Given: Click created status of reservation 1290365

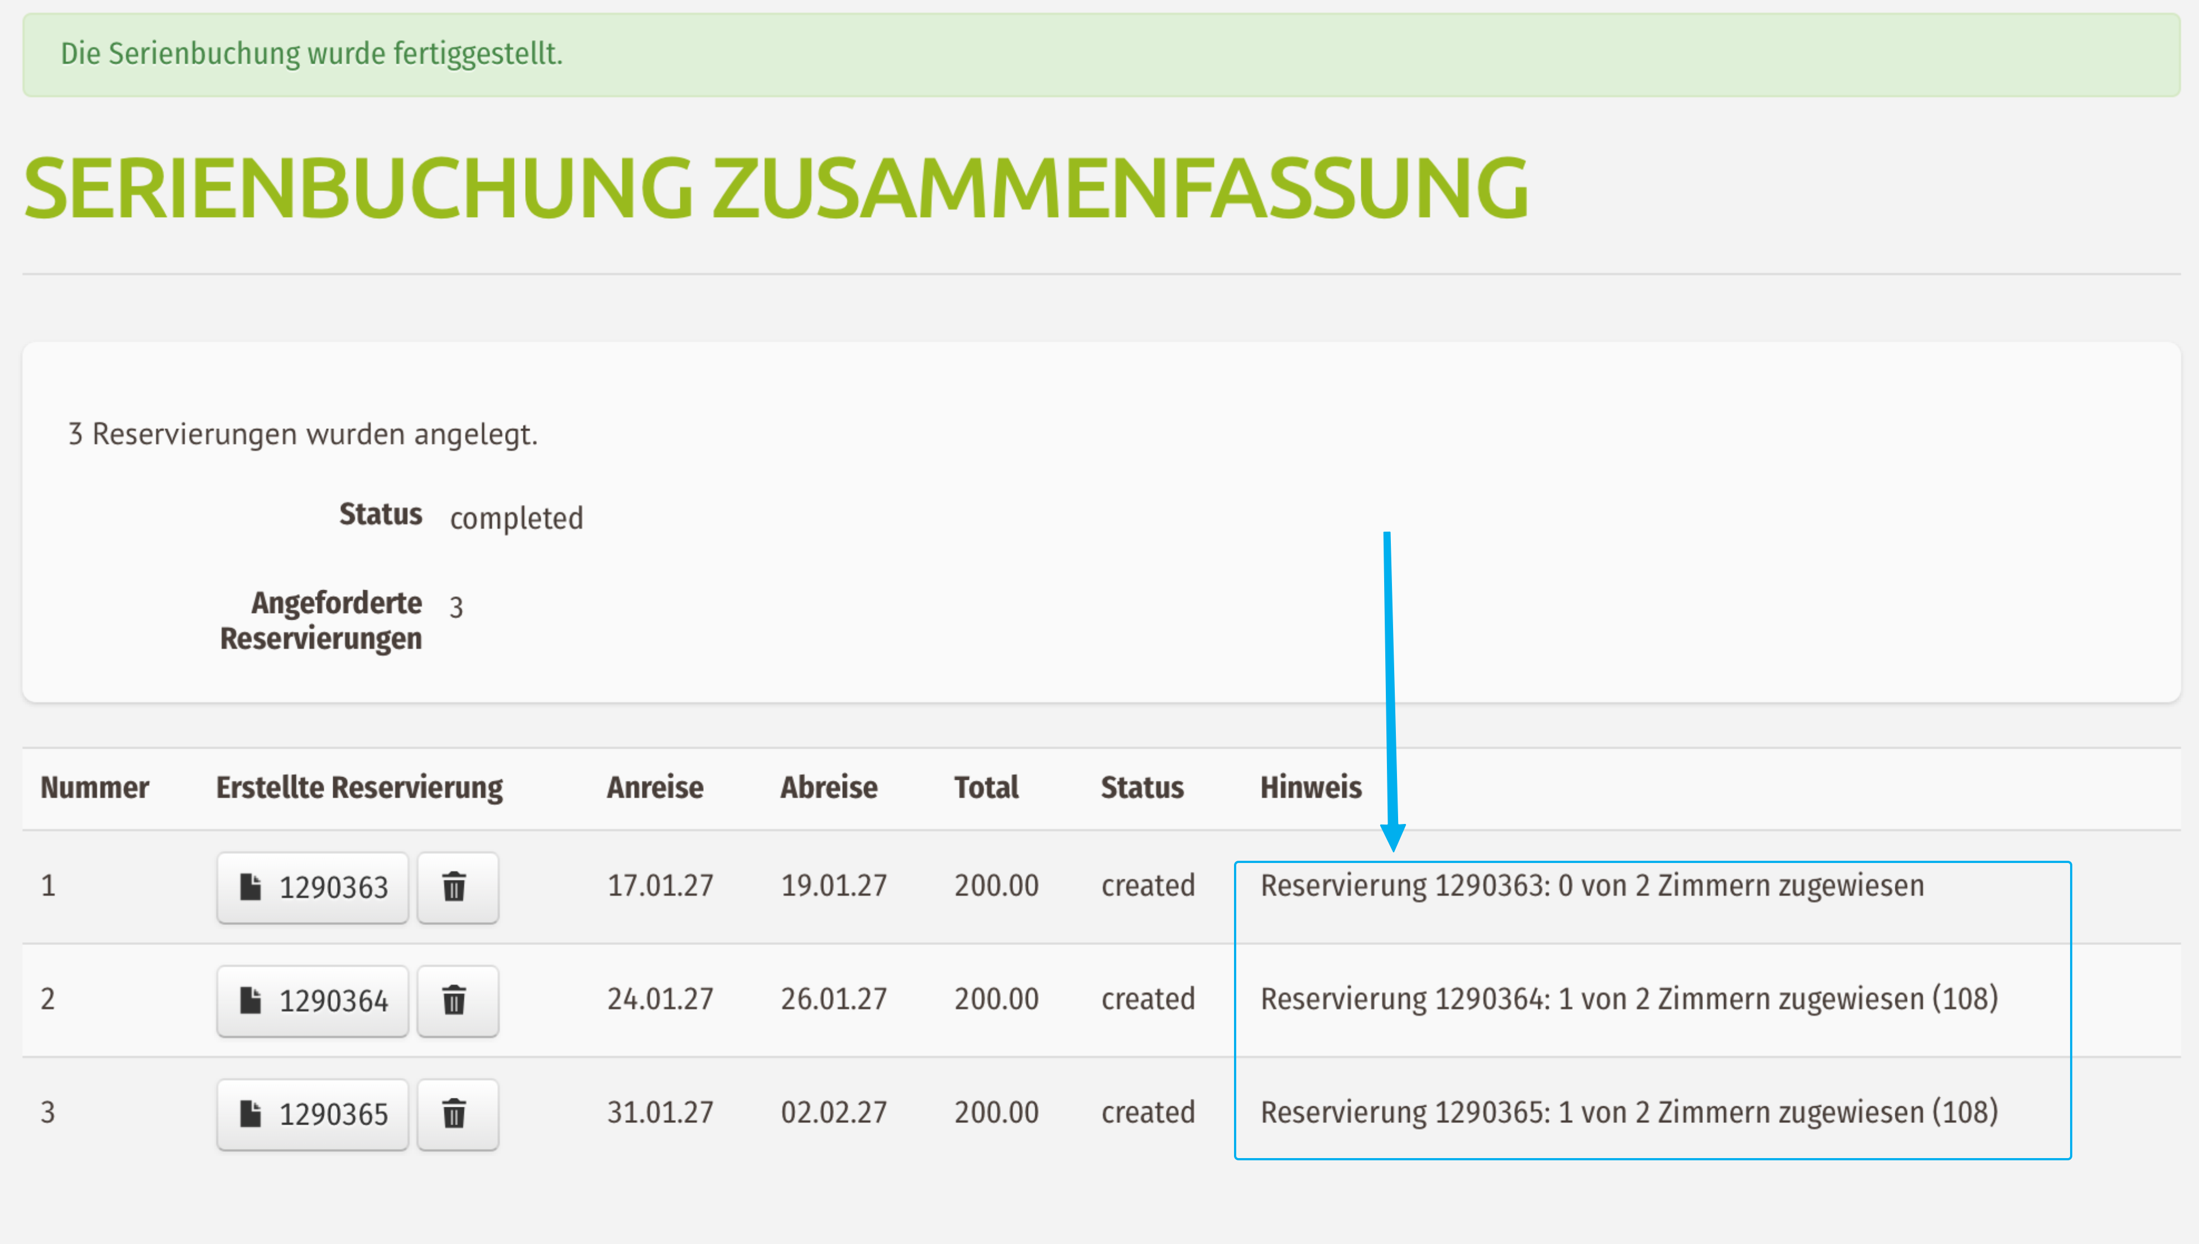Looking at the screenshot, I should click(x=1148, y=1112).
